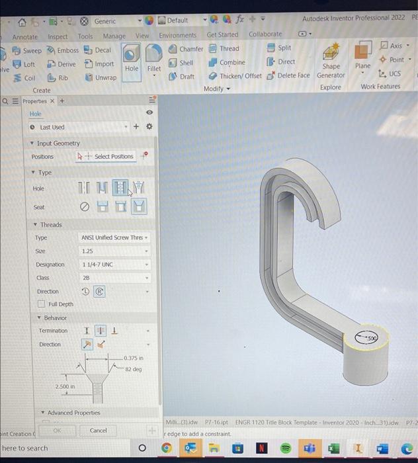This screenshot has height=463, width=418.
Task: Edit the 2.500 in depth value
Action: 65,386
